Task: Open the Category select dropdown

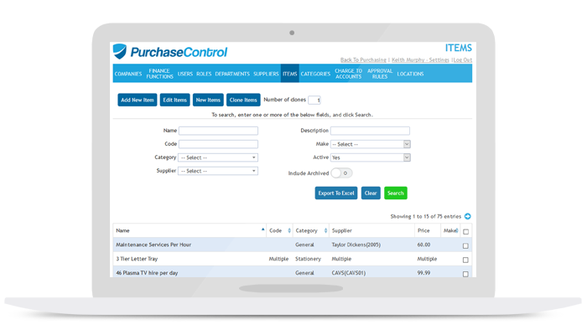Action: point(218,157)
